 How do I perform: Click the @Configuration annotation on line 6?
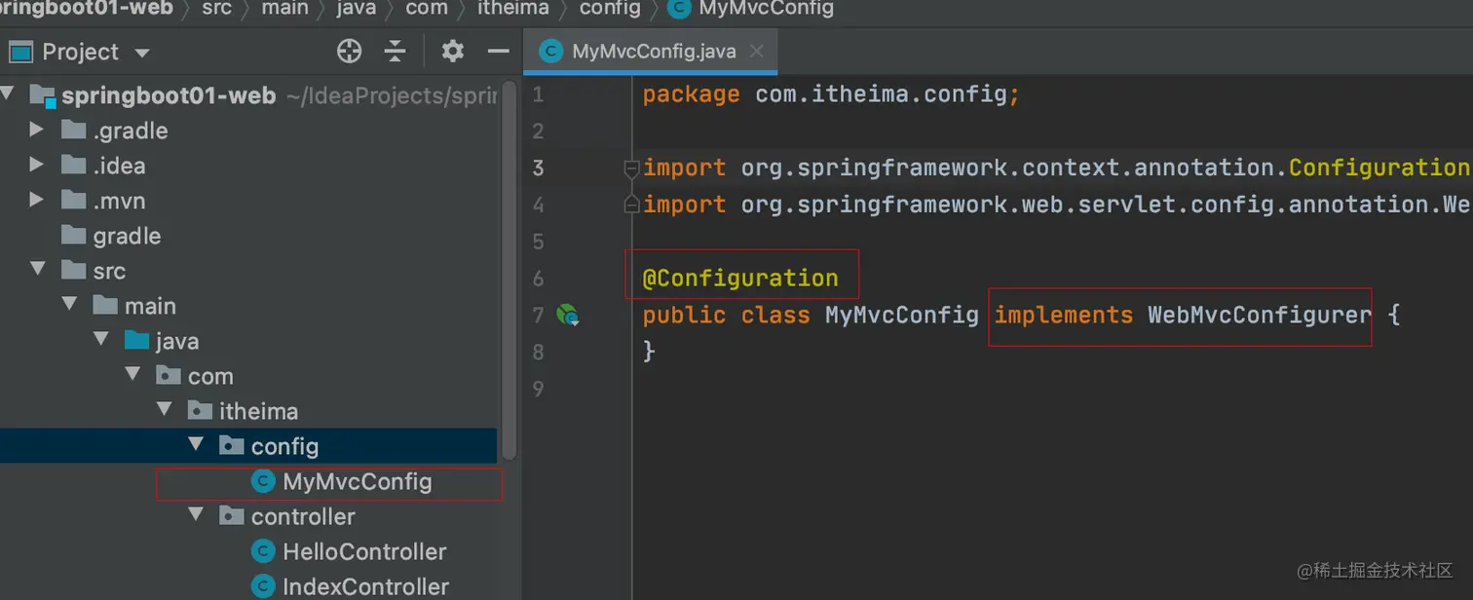point(740,279)
